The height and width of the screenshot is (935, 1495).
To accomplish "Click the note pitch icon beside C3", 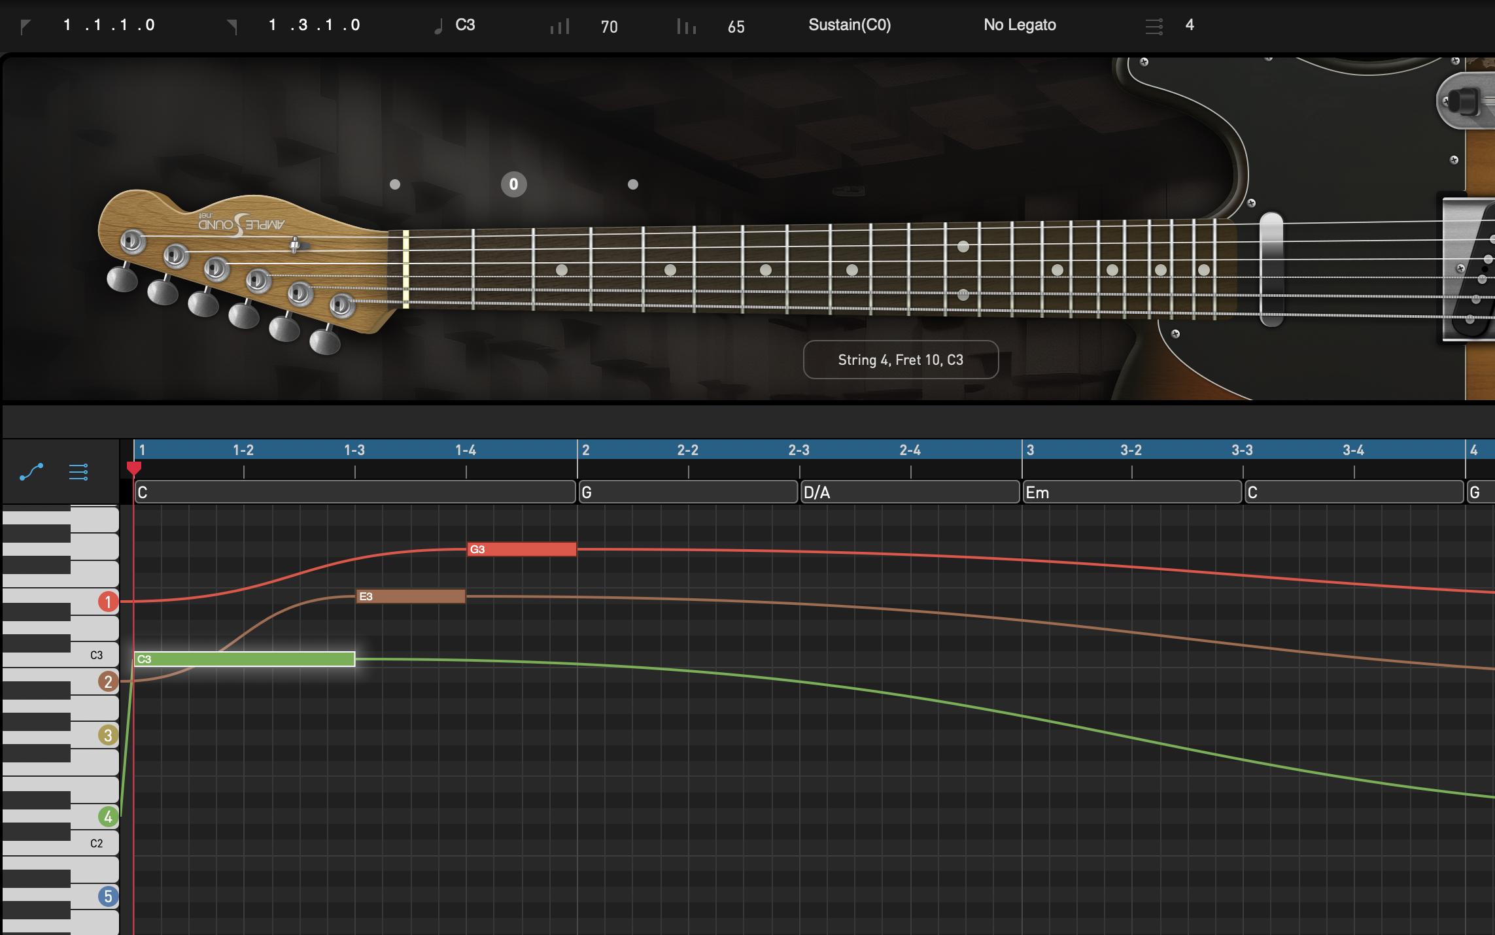I will pos(438,26).
